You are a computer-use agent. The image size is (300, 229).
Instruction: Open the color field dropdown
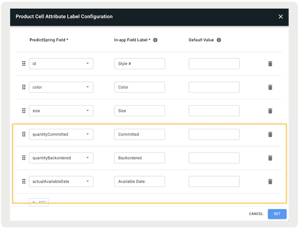[61, 87]
